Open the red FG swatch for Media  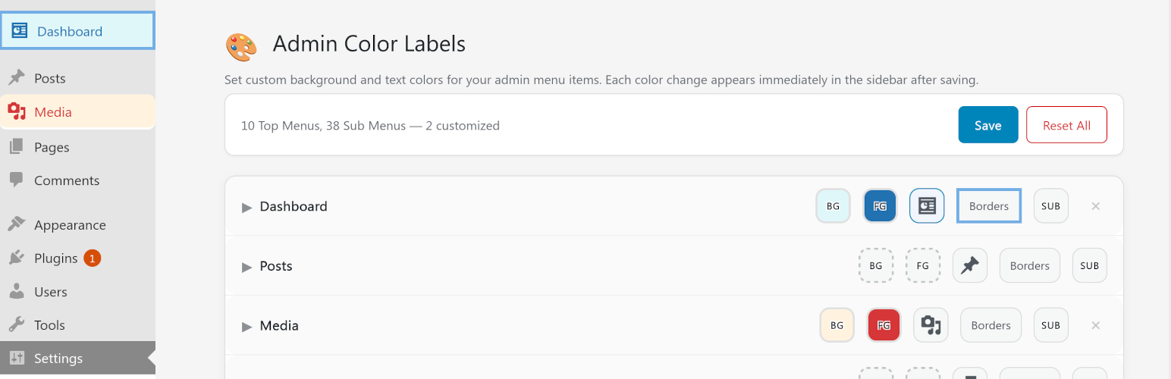(884, 325)
